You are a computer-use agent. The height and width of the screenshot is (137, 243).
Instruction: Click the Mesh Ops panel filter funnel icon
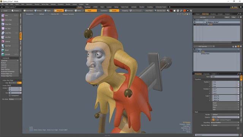click(241, 46)
